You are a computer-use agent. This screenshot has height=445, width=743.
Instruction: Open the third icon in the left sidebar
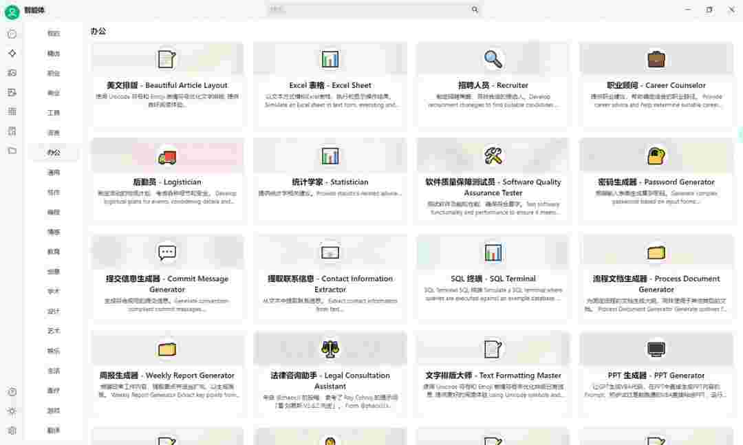12,73
